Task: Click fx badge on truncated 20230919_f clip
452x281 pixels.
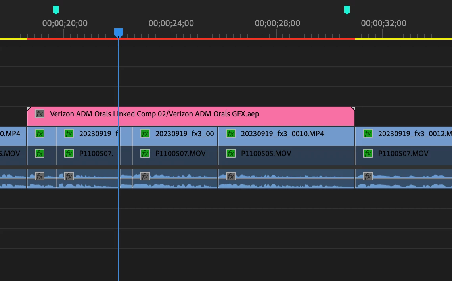Action: [x=69, y=134]
